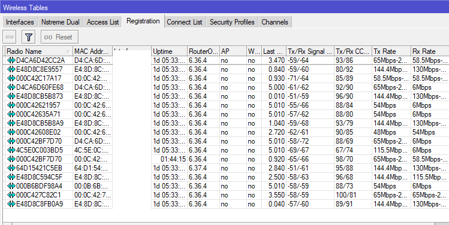The width and height of the screenshot is (449, 225).
Task: Click CCQ value 80/92
Action: coord(345,69)
